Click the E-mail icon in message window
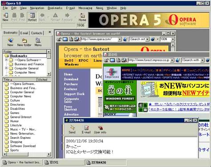Screen dimensions: 211x167 pyautogui.click(x=86, y=129)
